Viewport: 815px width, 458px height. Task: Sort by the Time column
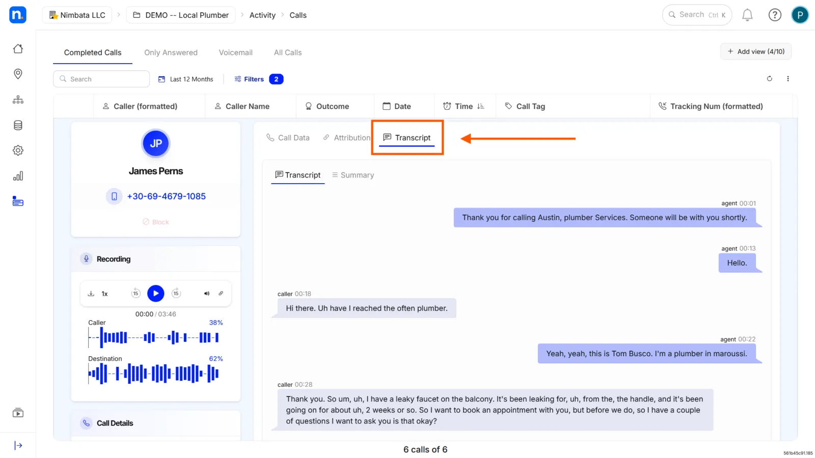click(x=464, y=106)
